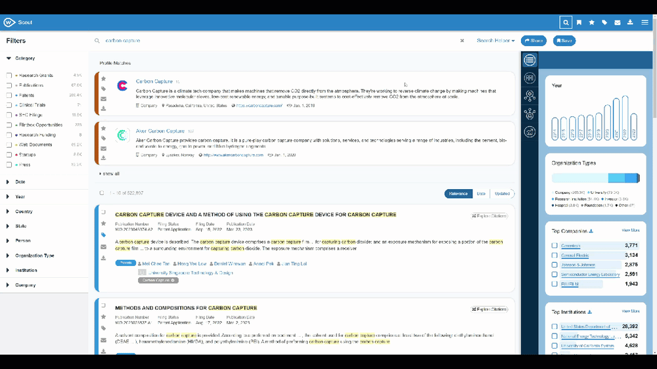Open the trends chart view in sidebar
Viewport: 657px width, 369px height.
[530, 132]
